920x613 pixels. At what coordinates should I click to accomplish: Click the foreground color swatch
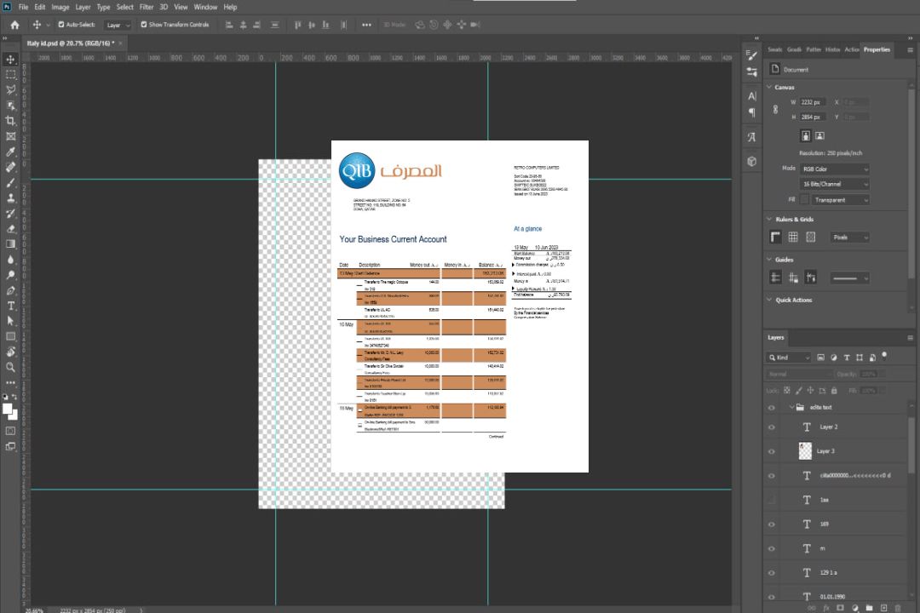coord(9,409)
